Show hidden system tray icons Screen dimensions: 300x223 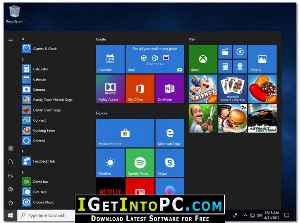[x=245, y=215]
